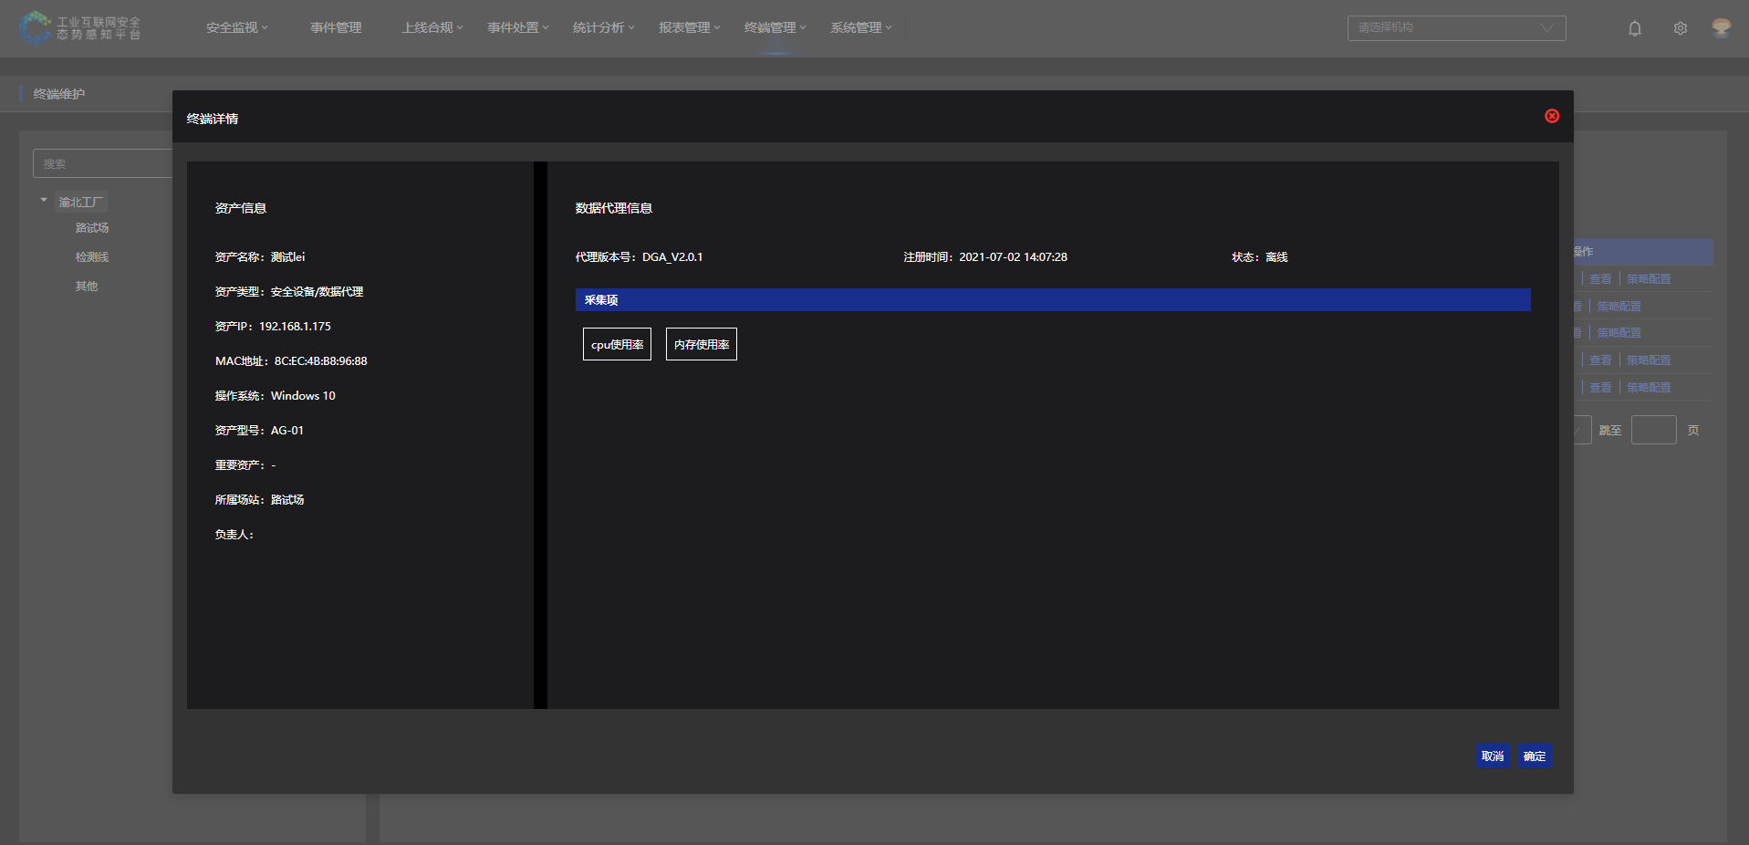Image resolution: width=1749 pixels, height=845 pixels.
Task: Click the 搜索 search input field
Action: click(x=102, y=164)
